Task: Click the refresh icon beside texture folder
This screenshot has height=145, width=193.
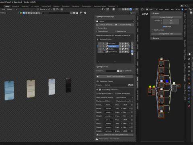Action: [x=121, y=71]
